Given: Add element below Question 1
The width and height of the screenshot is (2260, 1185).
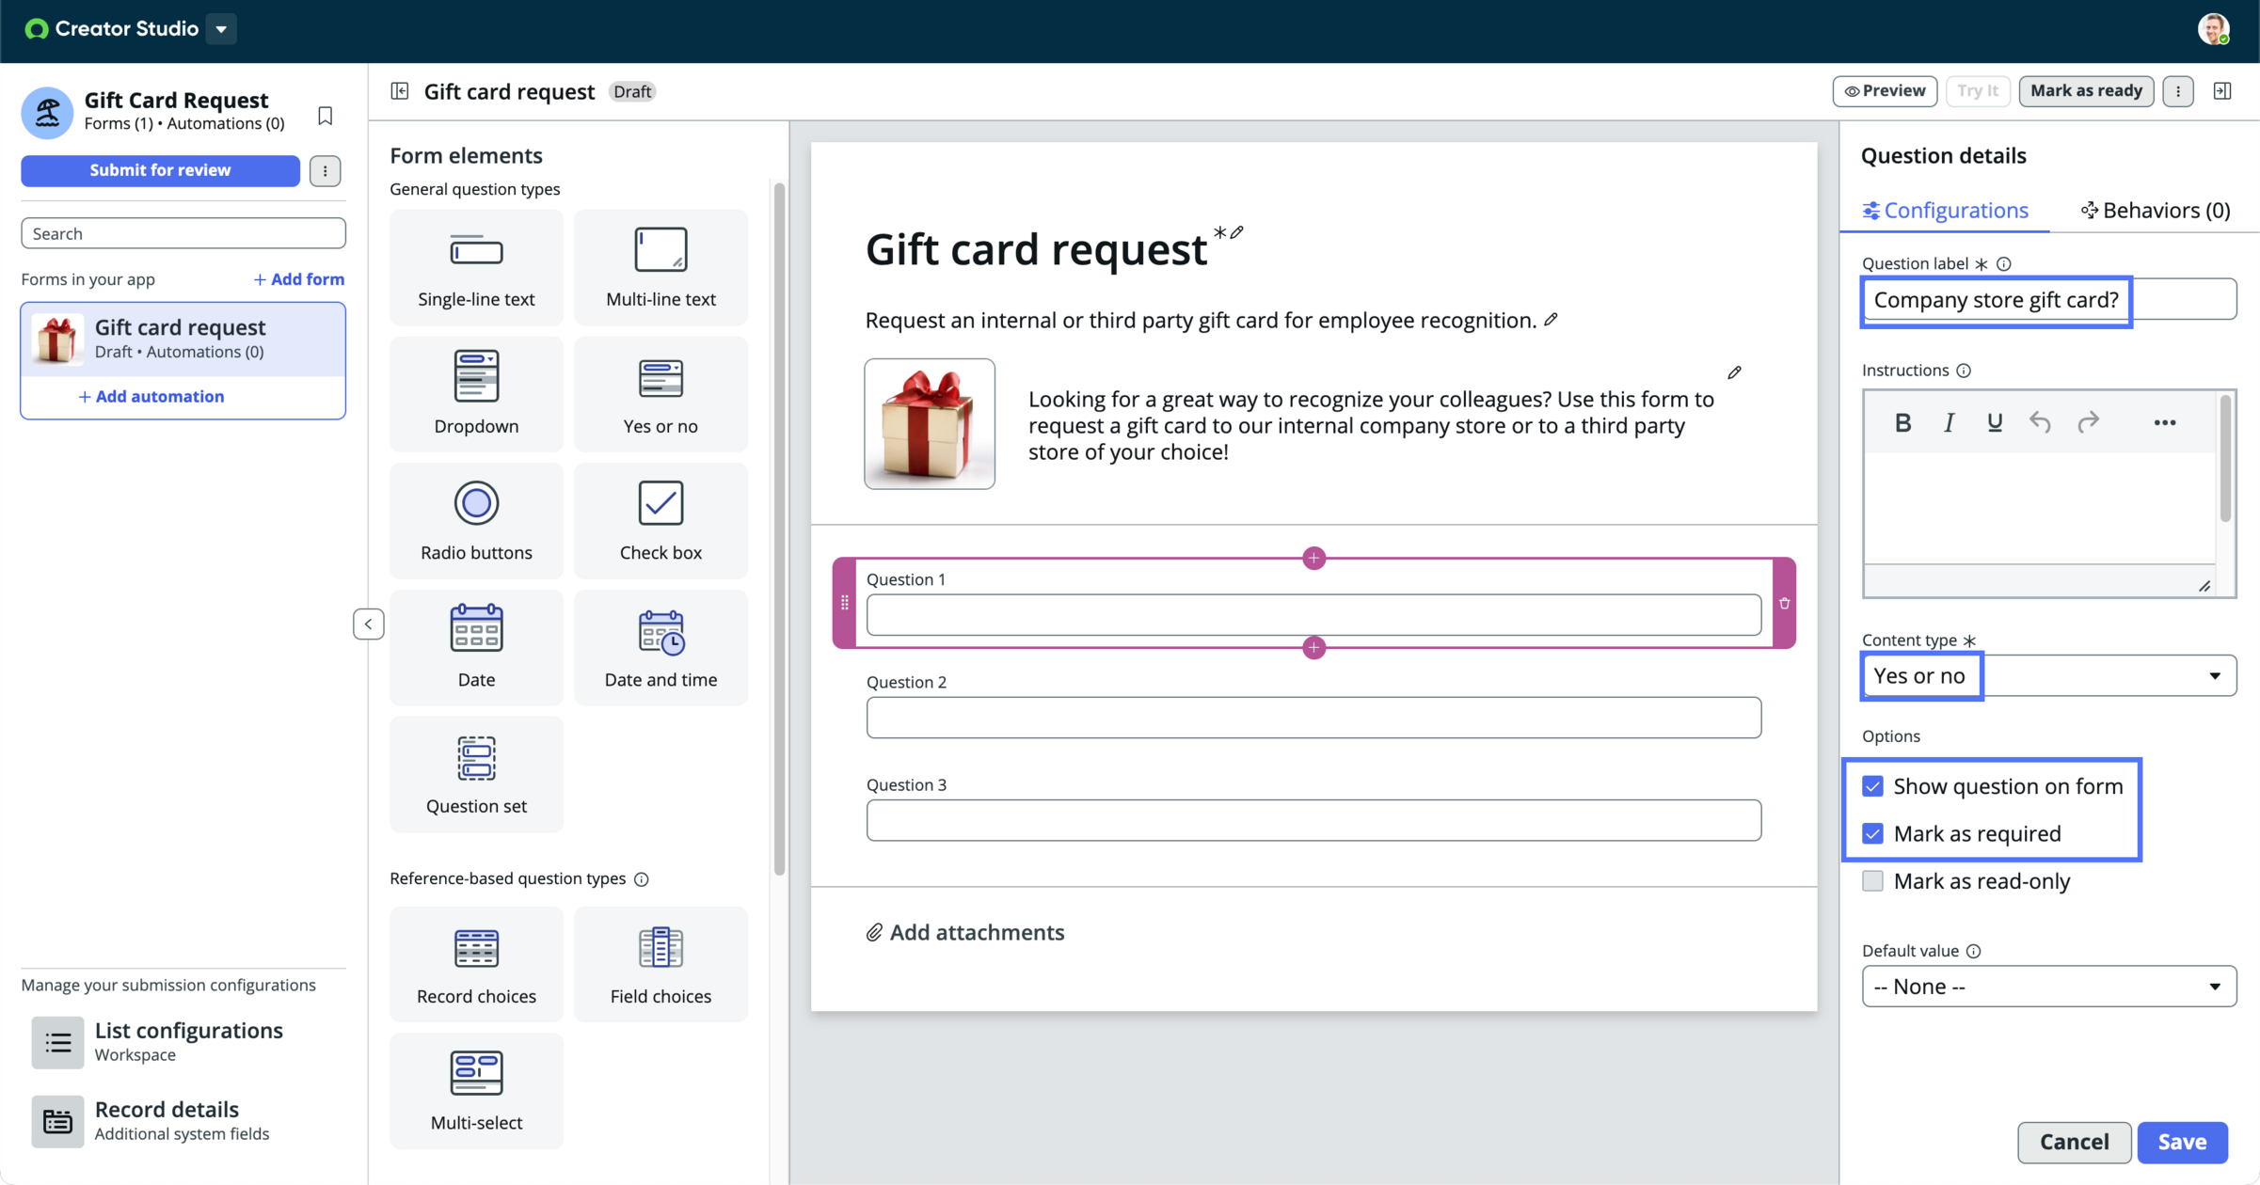Looking at the screenshot, I should coord(1314,647).
